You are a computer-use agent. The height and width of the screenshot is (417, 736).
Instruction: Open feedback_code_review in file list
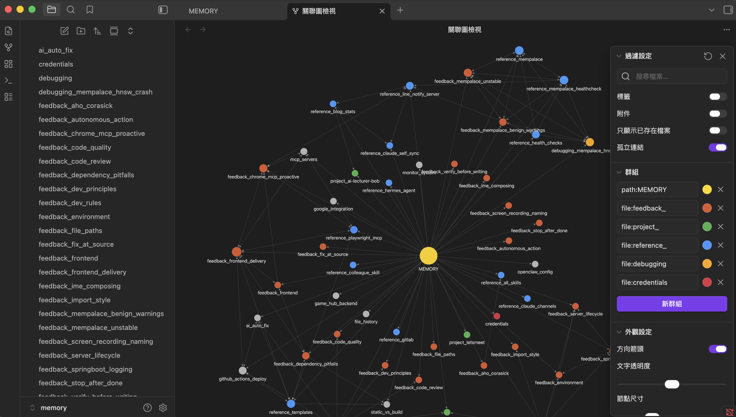(x=75, y=161)
